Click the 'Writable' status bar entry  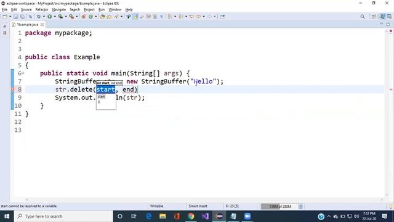click(x=156, y=206)
